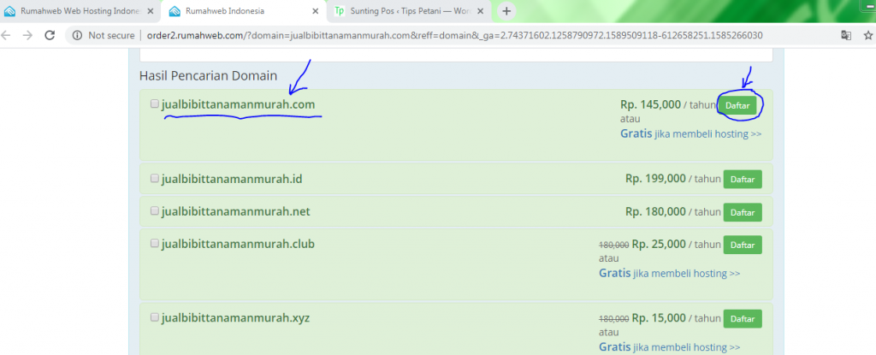Image resolution: width=876 pixels, height=355 pixels.
Task: Close the Rumahweb Indonesia tab
Action: click(x=316, y=10)
